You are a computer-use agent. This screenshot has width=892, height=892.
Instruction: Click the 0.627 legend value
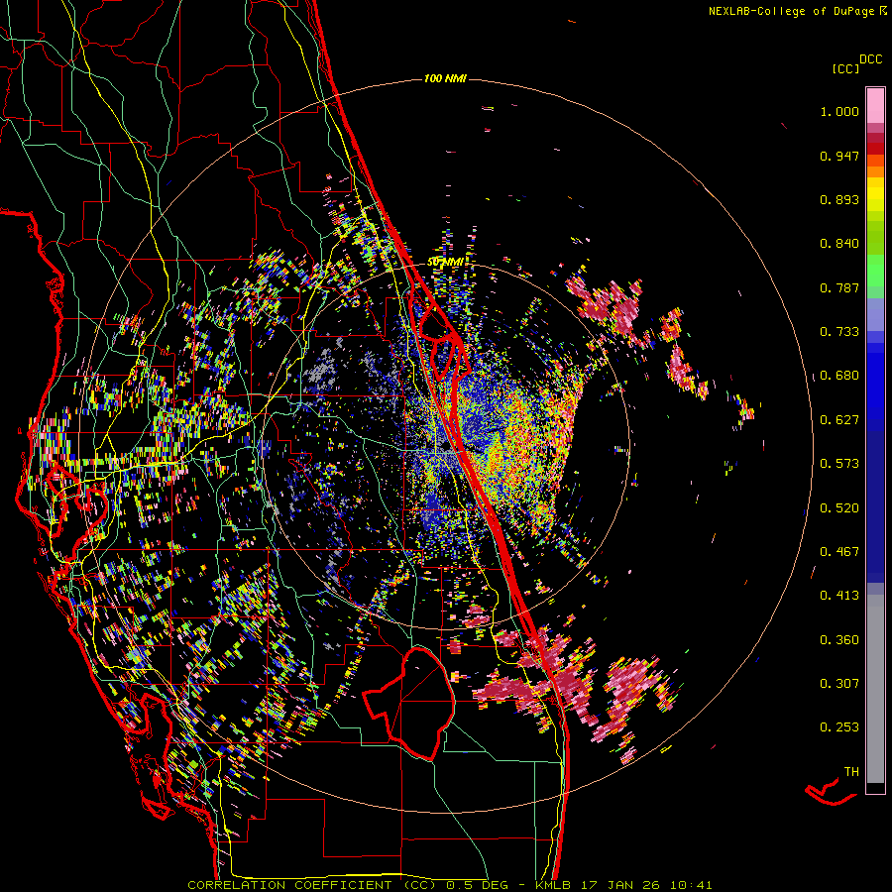pyautogui.click(x=839, y=420)
